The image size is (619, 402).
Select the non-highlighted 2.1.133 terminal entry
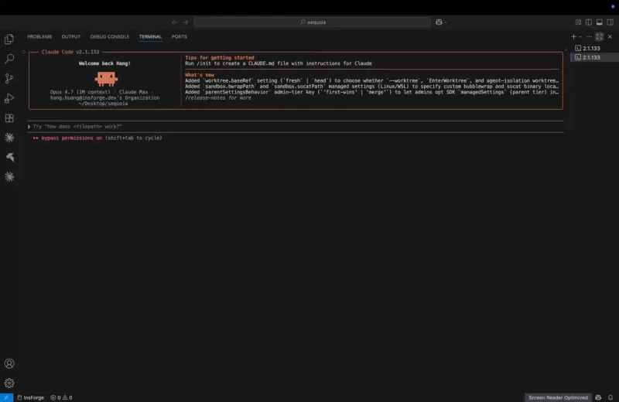coord(594,48)
